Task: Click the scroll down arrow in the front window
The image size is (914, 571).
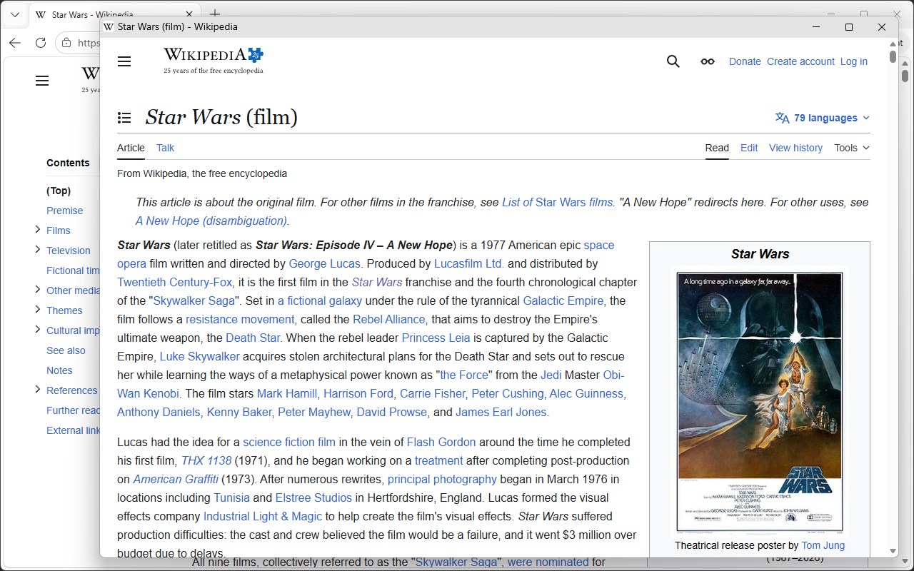Action: coord(893,551)
